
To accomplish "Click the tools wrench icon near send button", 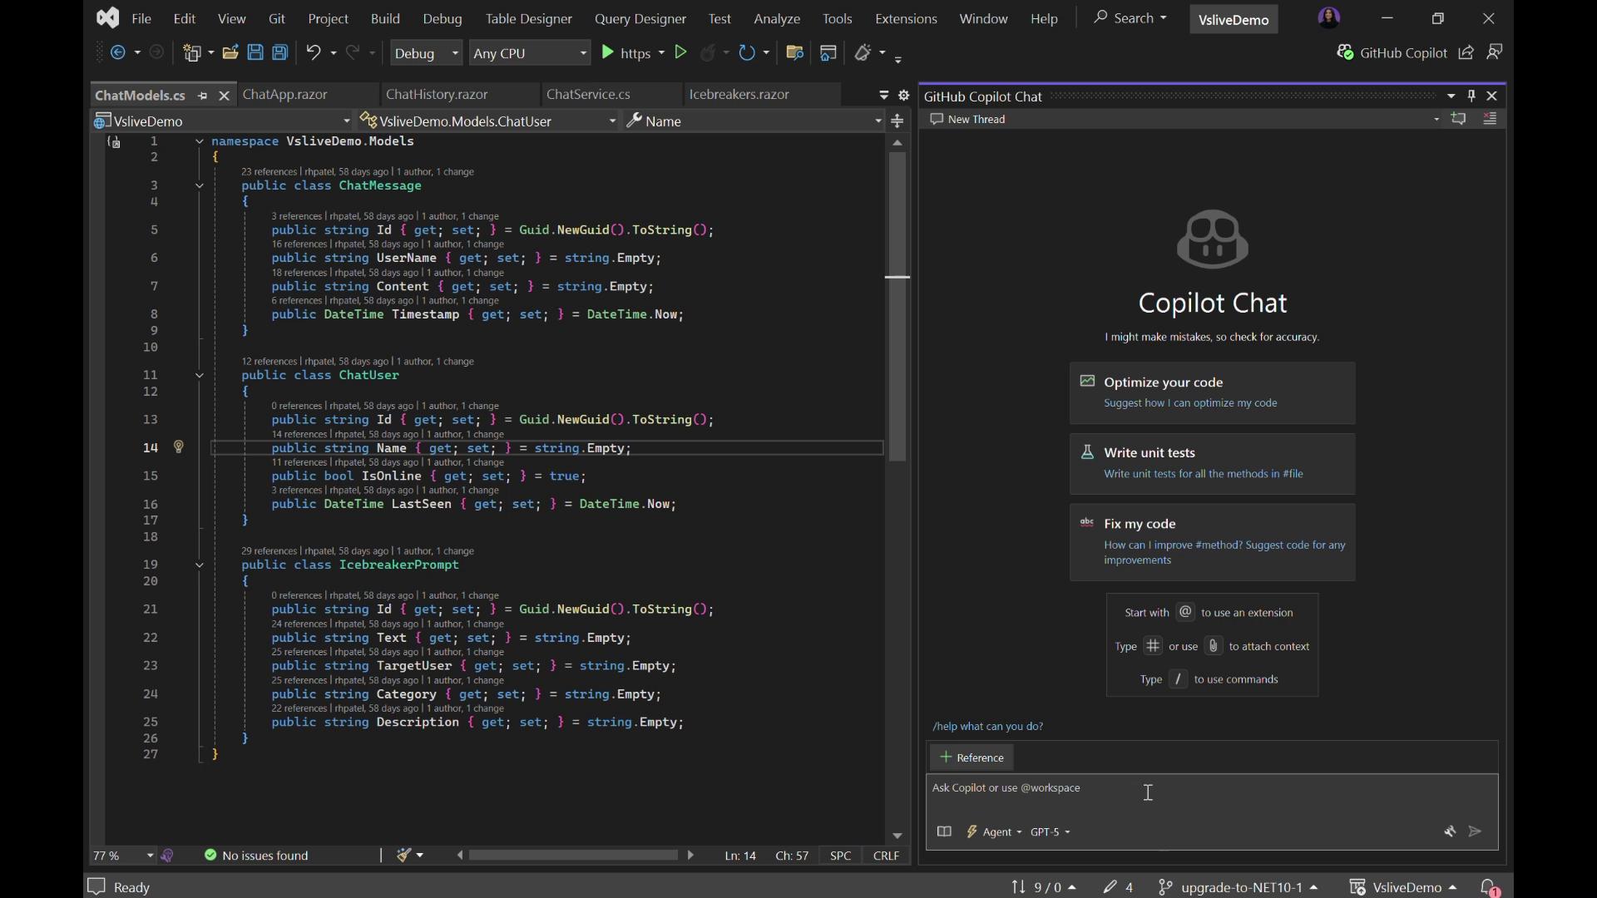I will click(x=1450, y=831).
